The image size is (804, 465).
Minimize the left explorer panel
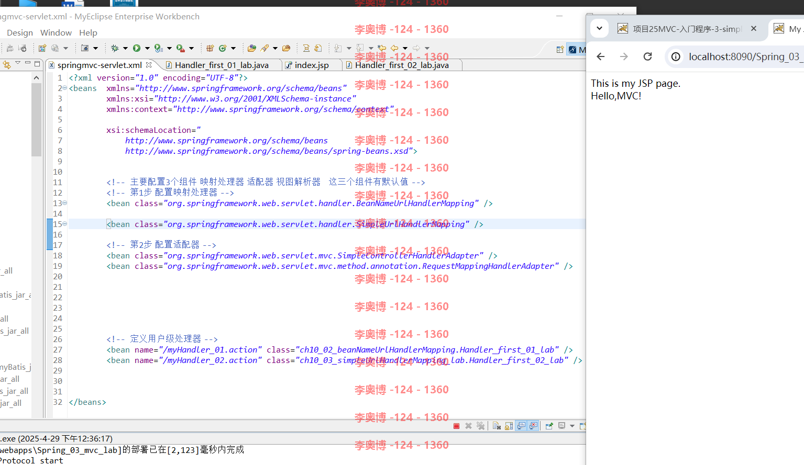(x=28, y=63)
